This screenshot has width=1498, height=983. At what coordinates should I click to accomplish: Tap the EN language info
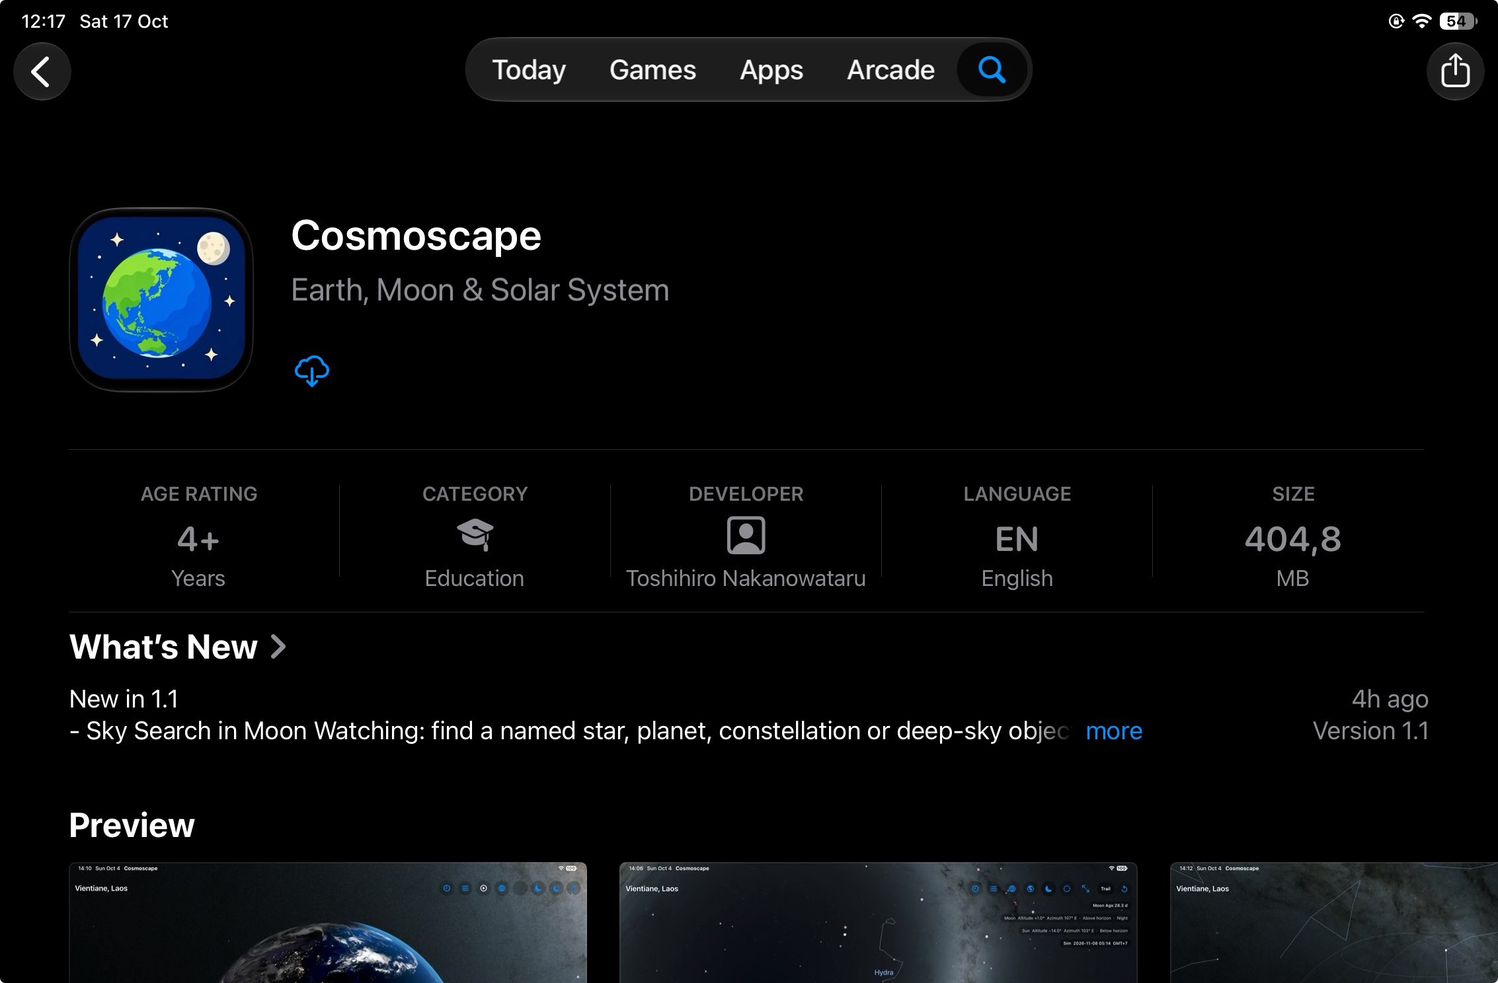tap(1017, 539)
